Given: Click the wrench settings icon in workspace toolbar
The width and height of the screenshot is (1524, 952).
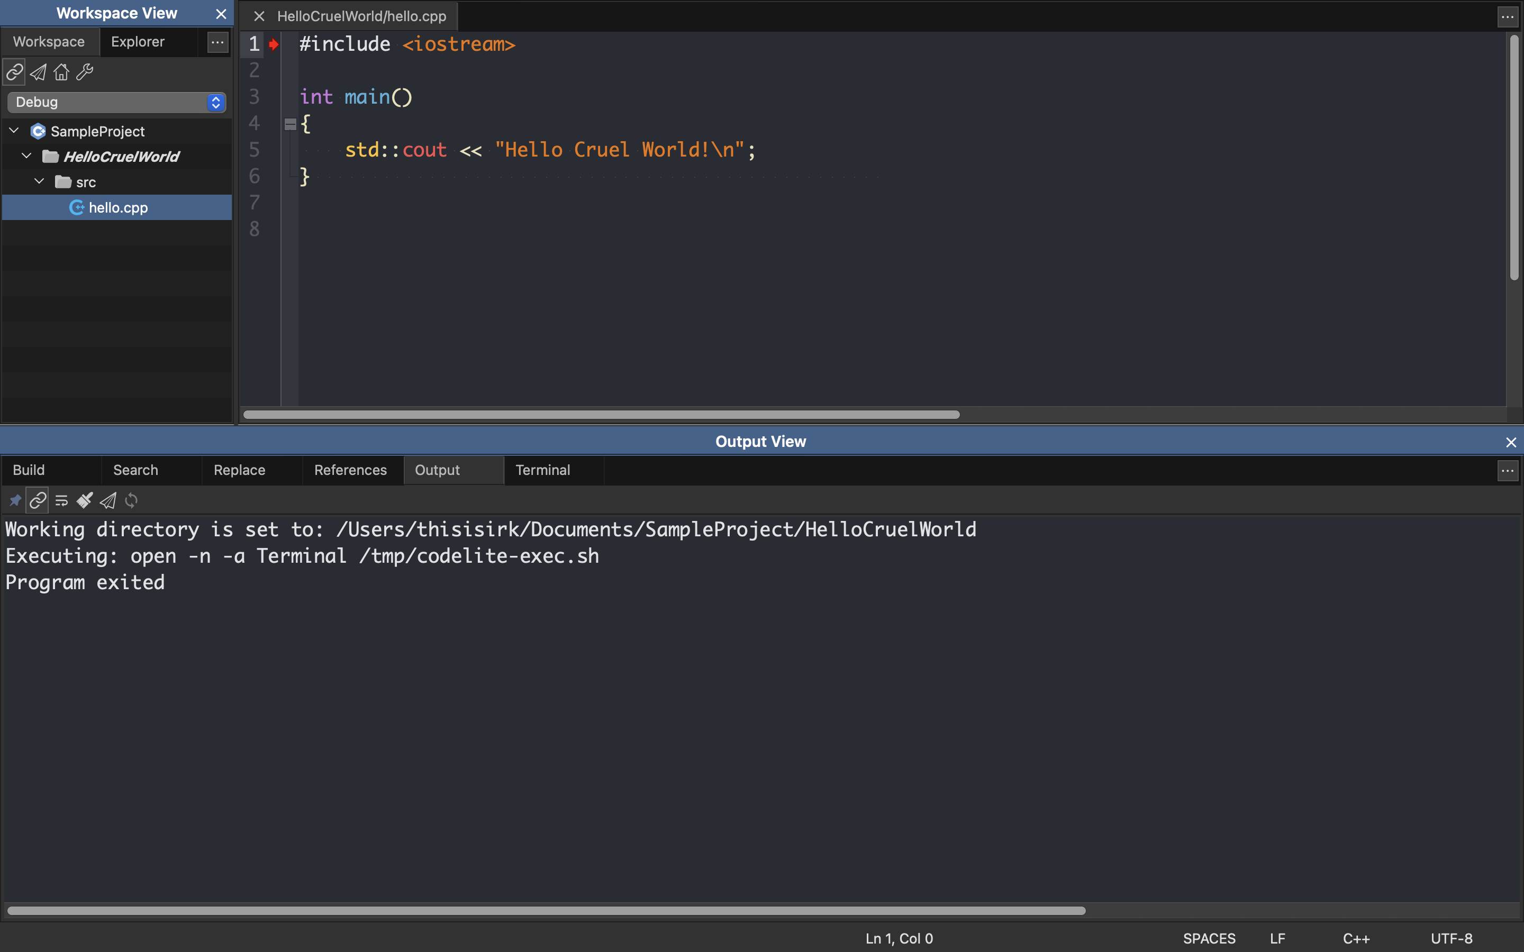Looking at the screenshot, I should click(84, 72).
